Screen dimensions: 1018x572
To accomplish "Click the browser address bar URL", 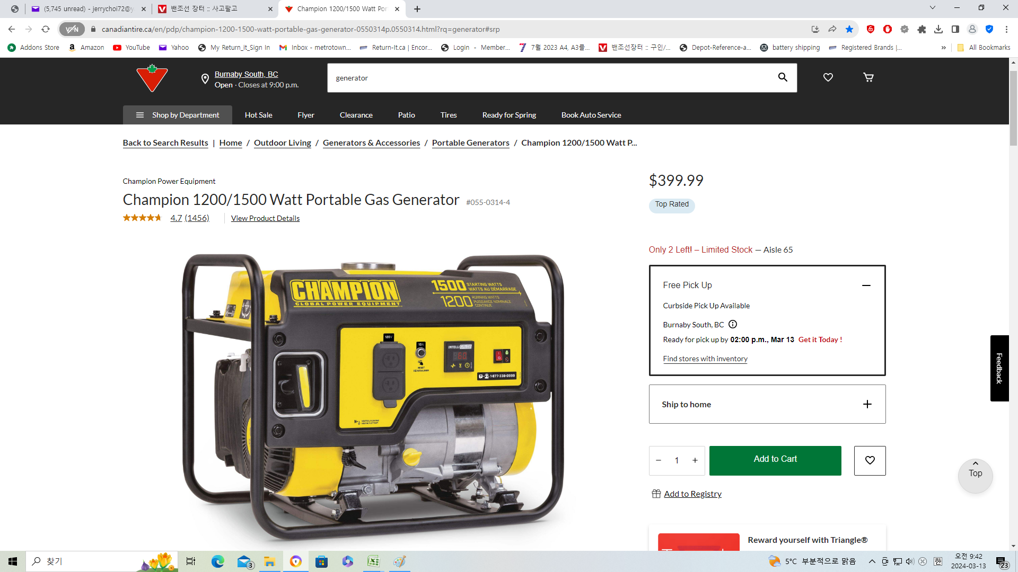I will click(301, 29).
